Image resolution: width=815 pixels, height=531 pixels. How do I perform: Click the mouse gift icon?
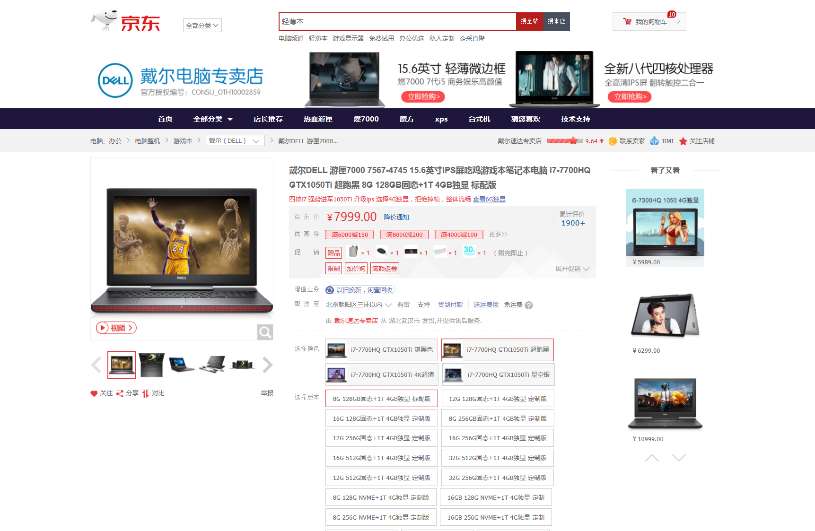coord(382,251)
